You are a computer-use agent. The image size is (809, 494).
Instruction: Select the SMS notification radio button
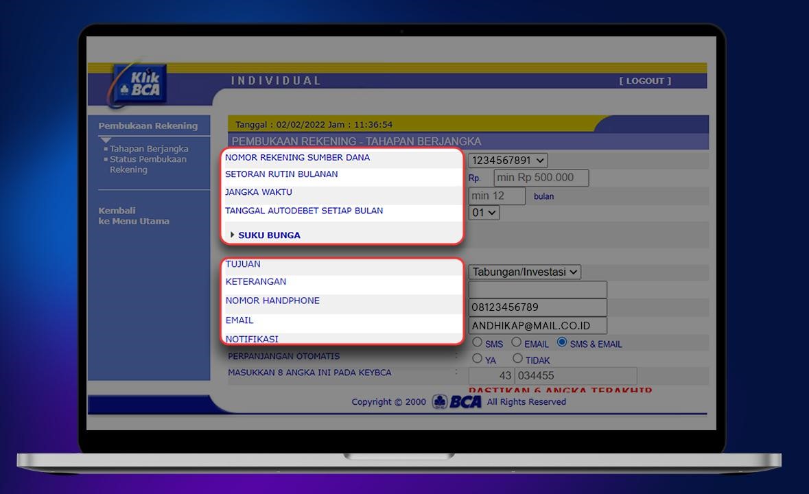478,342
